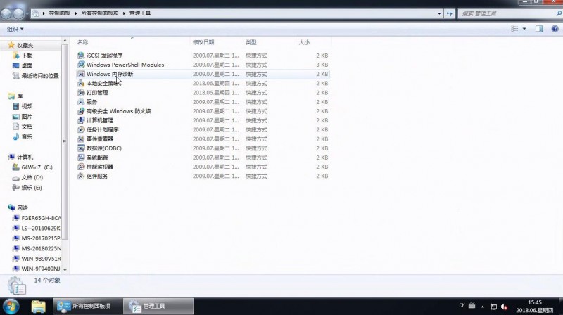Image resolution: width=563 pixels, height=315 pixels.
Task: Select the 数据源(ODBC) shortcut icon
Action: click(81, 148)
